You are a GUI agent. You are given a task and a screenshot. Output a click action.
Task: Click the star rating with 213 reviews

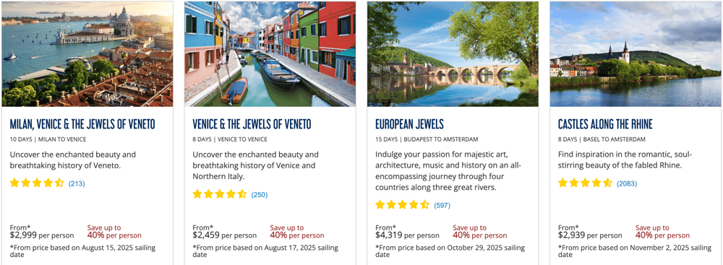click(x=37, y=183)
